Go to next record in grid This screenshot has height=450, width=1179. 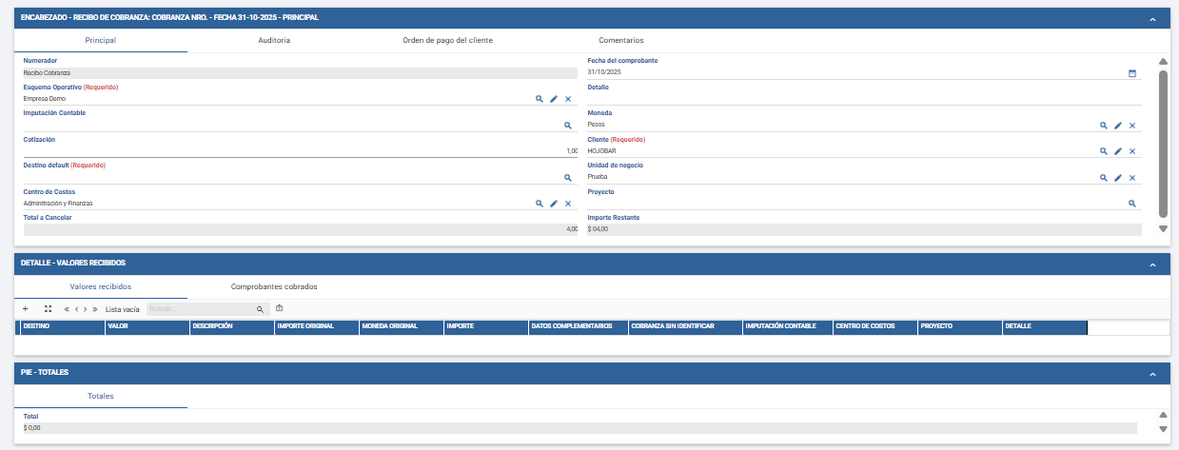[x=86, y=309]
